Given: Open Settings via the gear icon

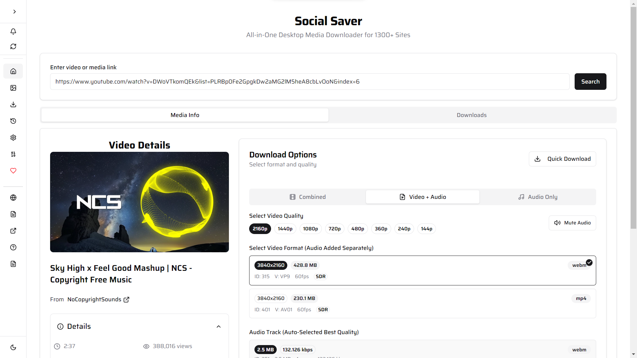Looking at the screenshot, I should [x=13, y=137].
